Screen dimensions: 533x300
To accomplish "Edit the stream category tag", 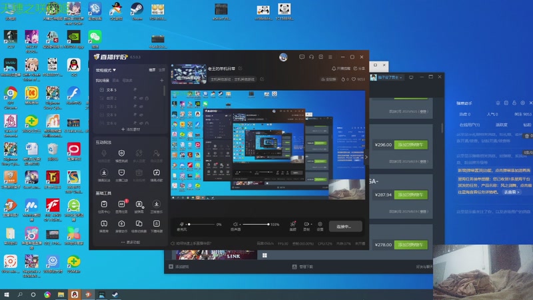I will (262, 79).
